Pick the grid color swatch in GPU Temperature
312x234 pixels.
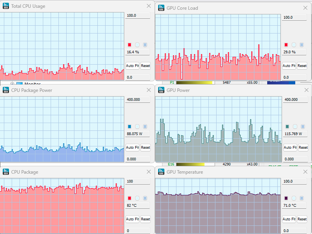[x=301, y=198]
